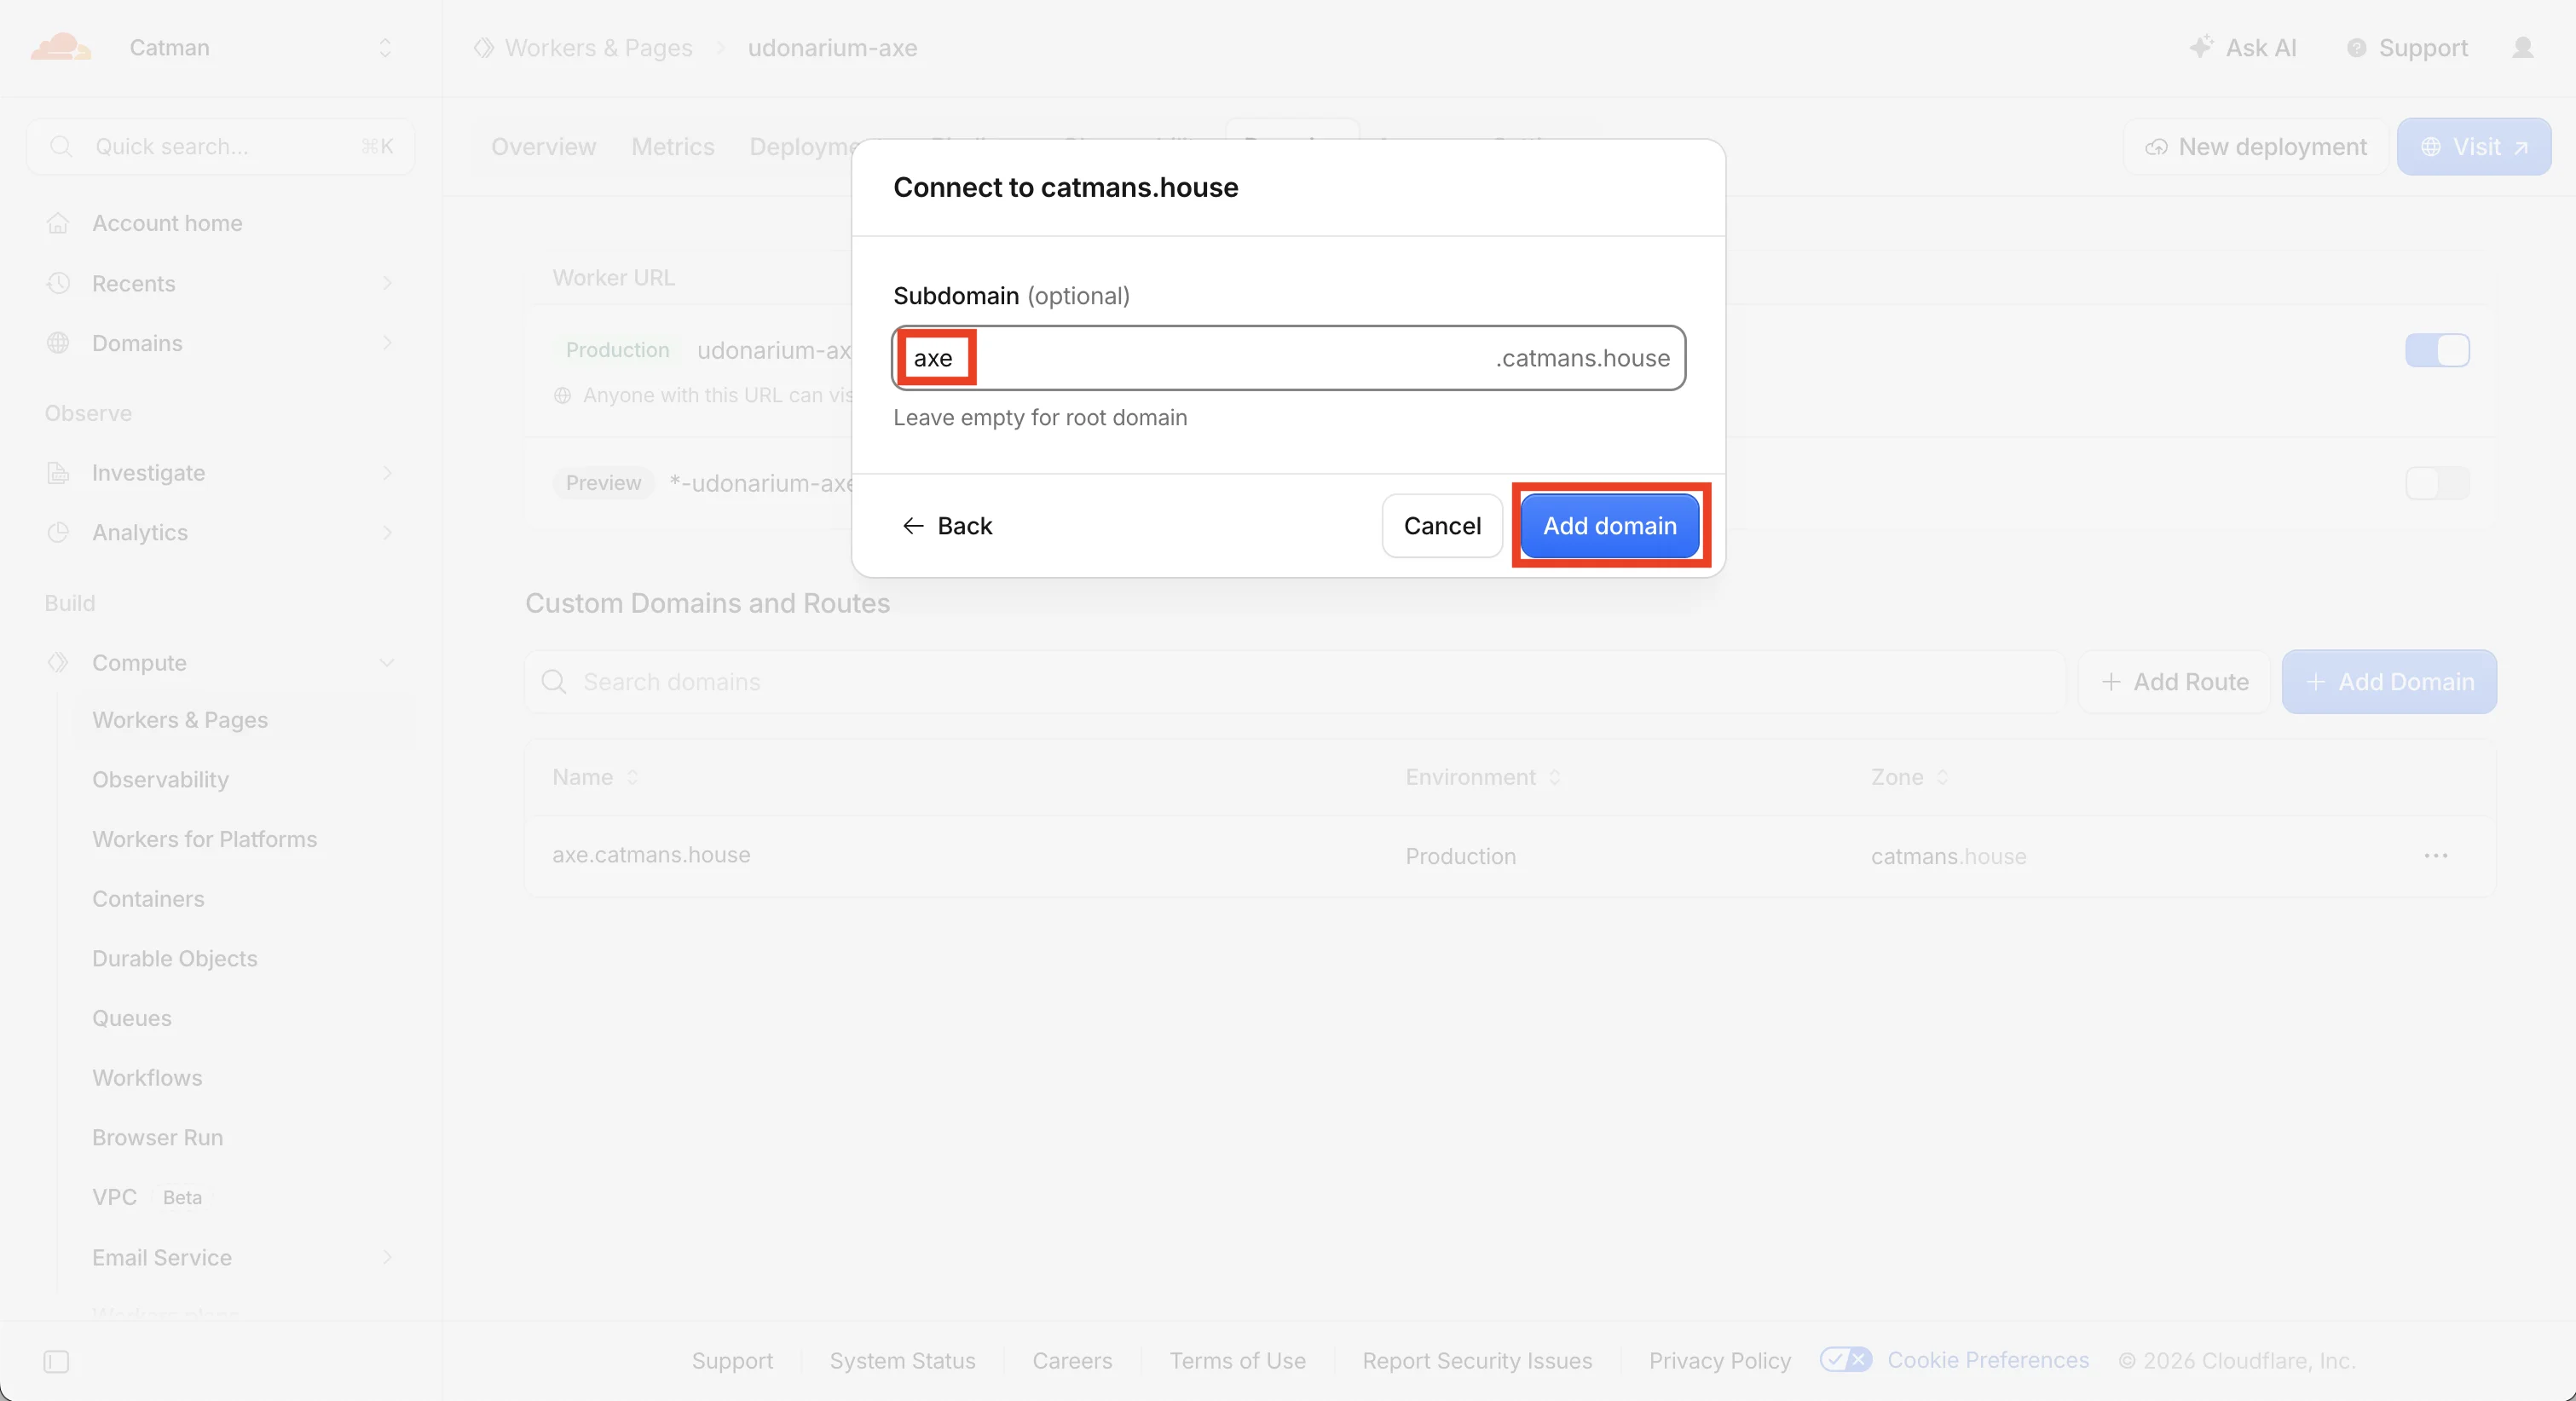Open the Privacy Policy footer link
This screenshot has width=2576, height=1401.
[1720, 1360]
